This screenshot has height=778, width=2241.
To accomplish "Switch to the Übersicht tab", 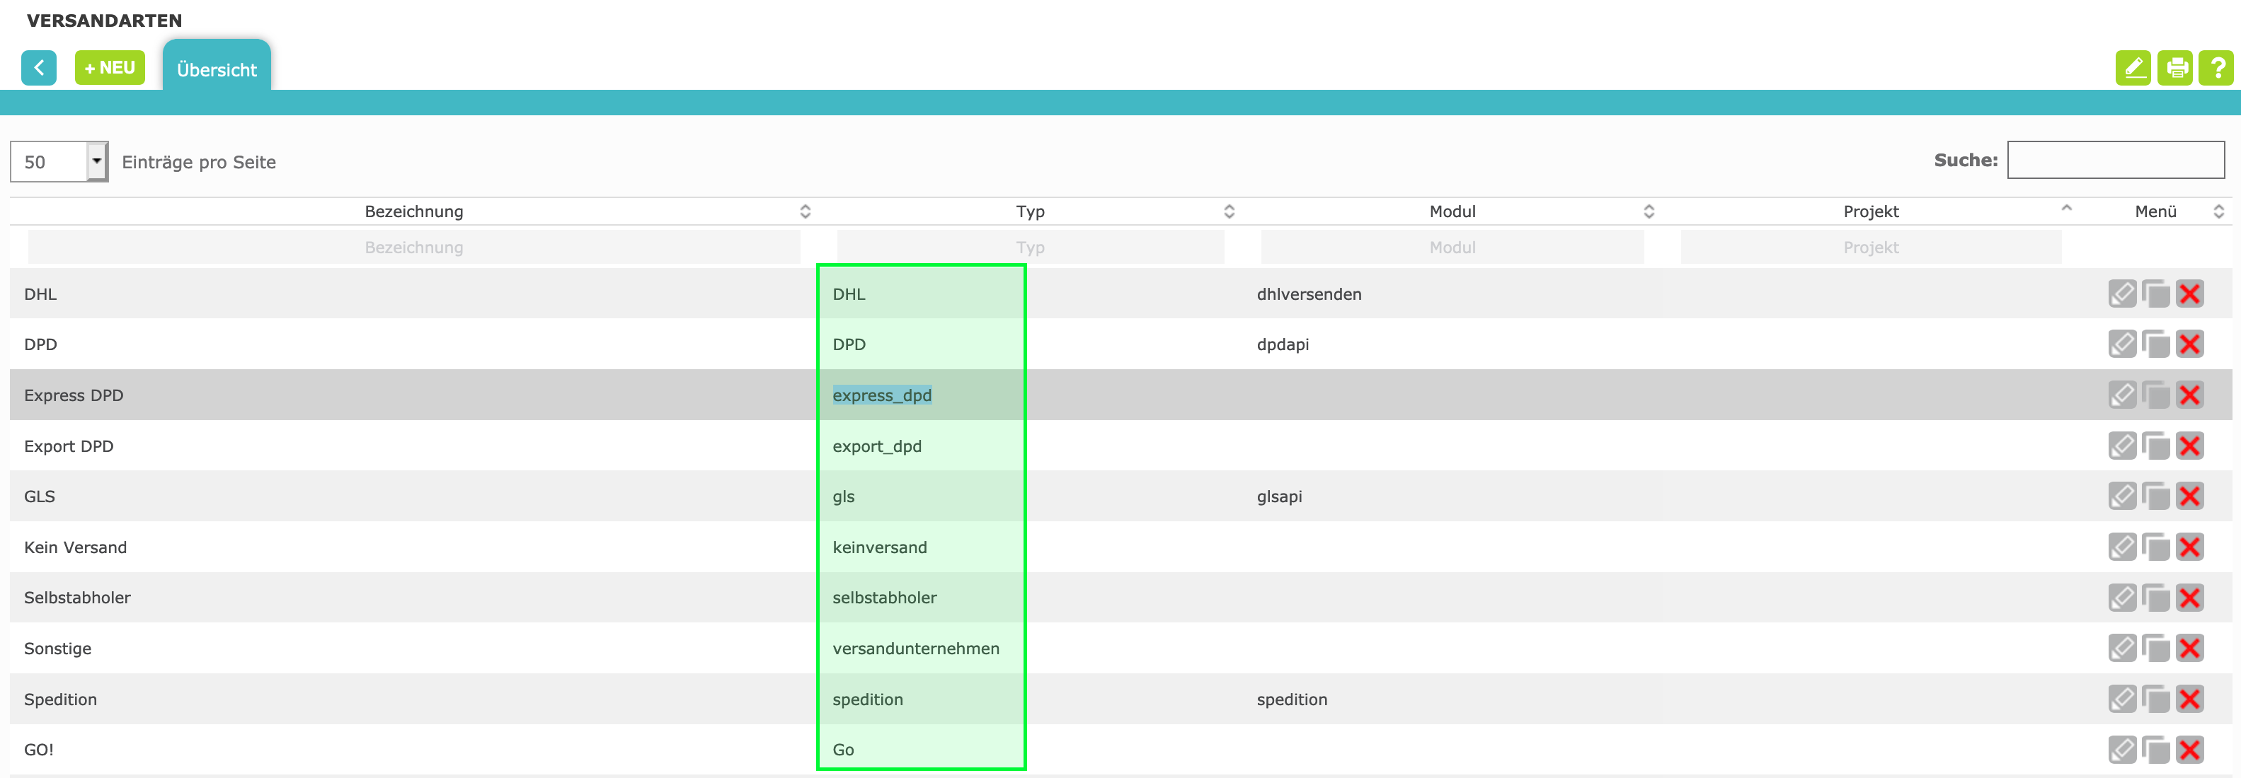I will 217,69.
